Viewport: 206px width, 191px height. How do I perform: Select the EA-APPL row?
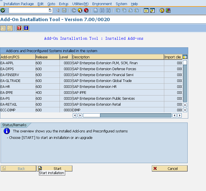(91, 63)
